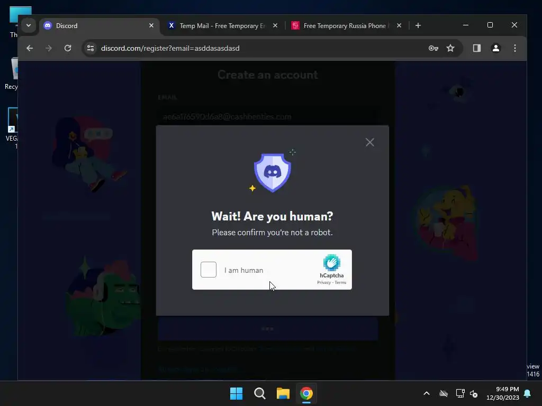Viewport: 542px width, 406px height.
Task: Click the dimmed Continue button with dots
Action: (x=267, y=329)
